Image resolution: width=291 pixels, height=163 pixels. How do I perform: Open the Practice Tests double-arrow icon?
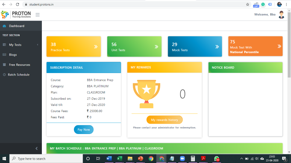coord(96,47)
